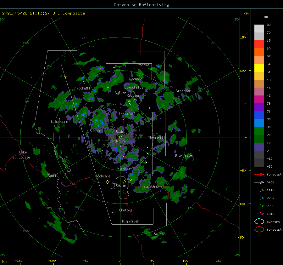
Task: Click the magenta 18TS arrow legend icon
Action: [259, 214]
